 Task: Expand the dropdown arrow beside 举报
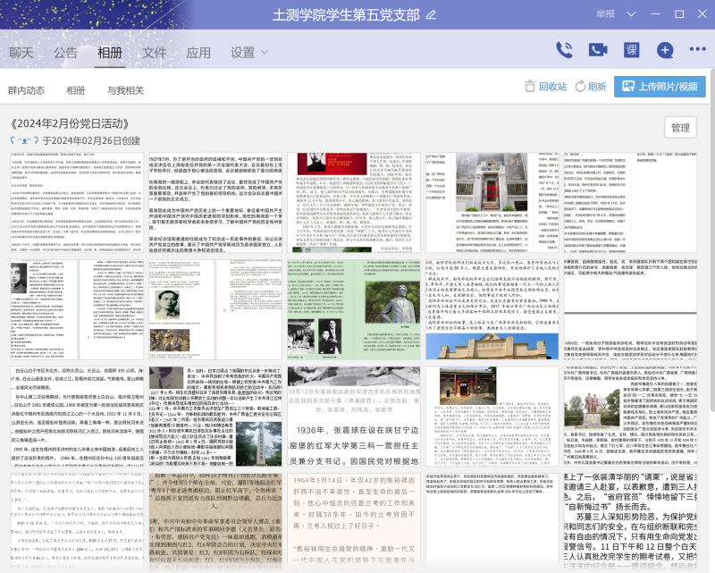[x=631, y=15]
